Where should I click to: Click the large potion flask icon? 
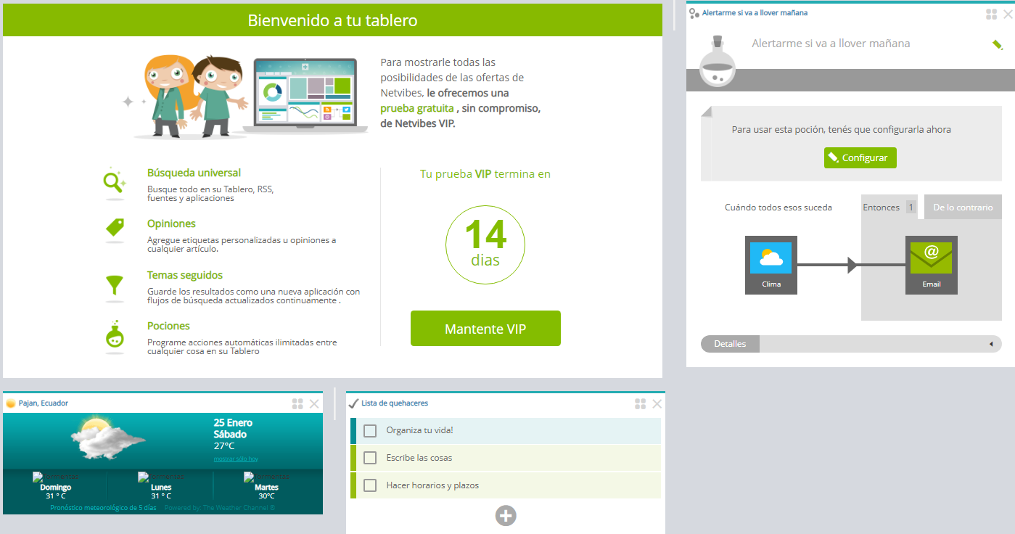717,60
